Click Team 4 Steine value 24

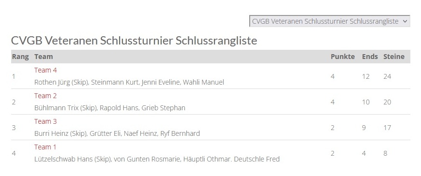(387, 76)
